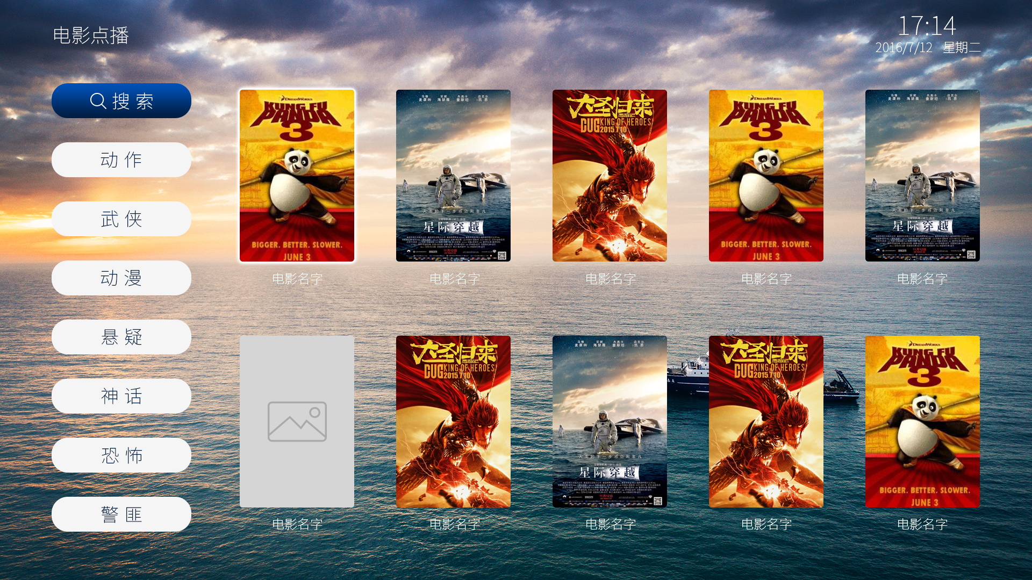Viewport: 1032px width, 580px height.
Task: Click the 星期二 weekday text
Action: click(962, 47)
